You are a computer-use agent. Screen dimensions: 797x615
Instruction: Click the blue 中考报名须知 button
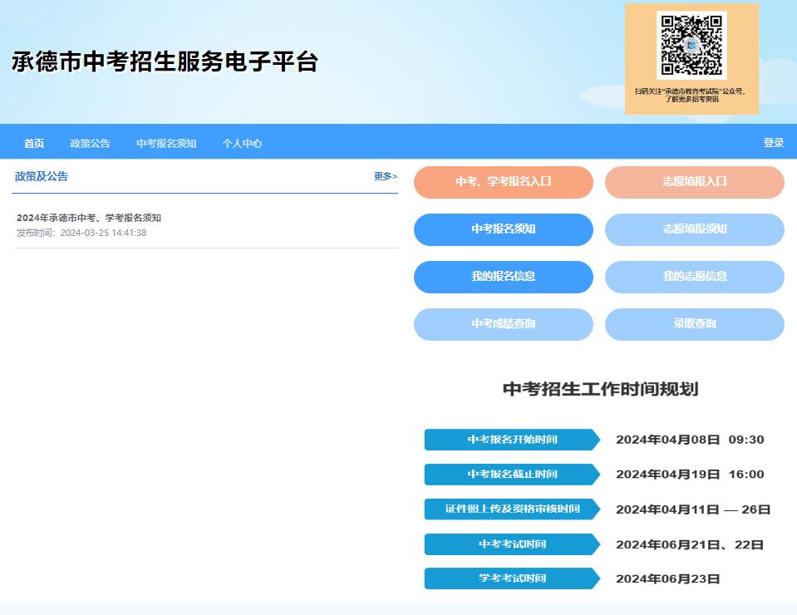tap(503, 229)
